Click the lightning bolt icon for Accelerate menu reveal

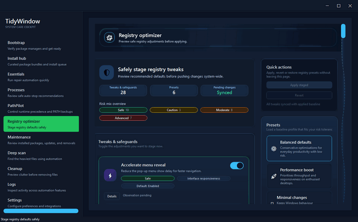[110, 175]
